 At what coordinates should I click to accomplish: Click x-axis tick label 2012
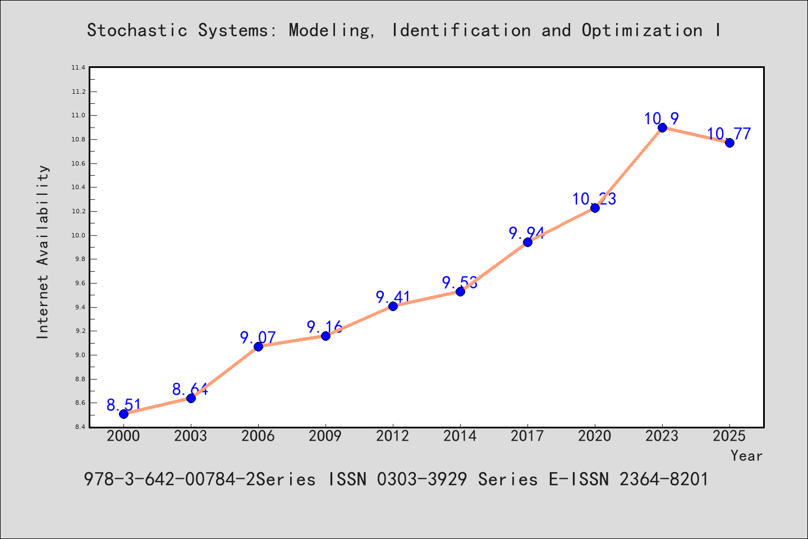coord(393,436)
